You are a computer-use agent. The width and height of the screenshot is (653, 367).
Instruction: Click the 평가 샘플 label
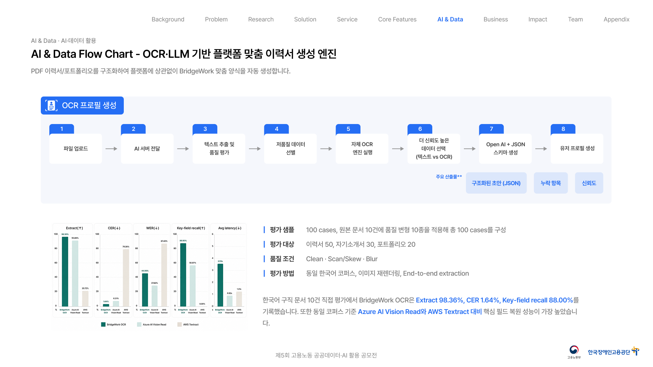point(282,230)
